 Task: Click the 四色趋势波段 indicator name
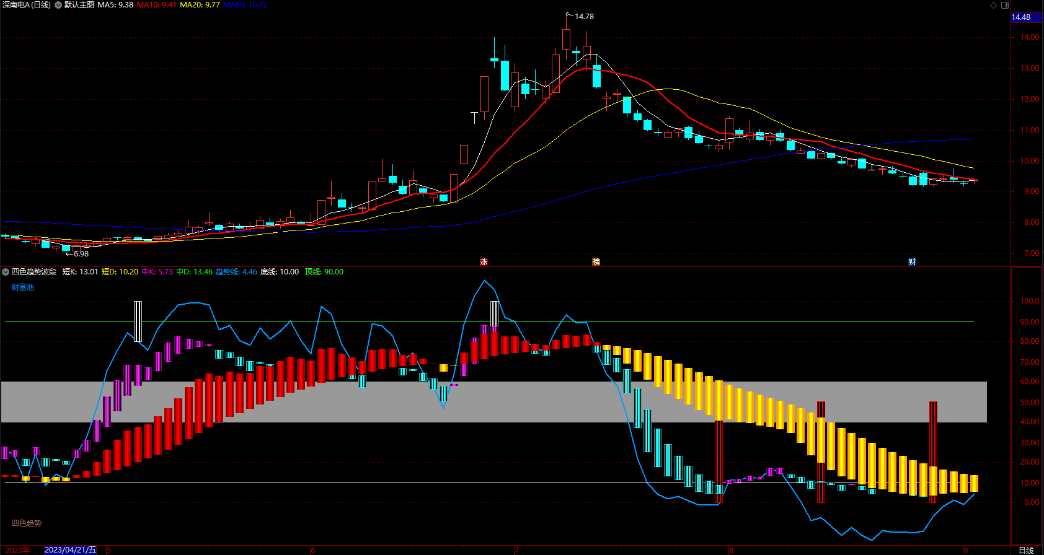coord(34,272)
